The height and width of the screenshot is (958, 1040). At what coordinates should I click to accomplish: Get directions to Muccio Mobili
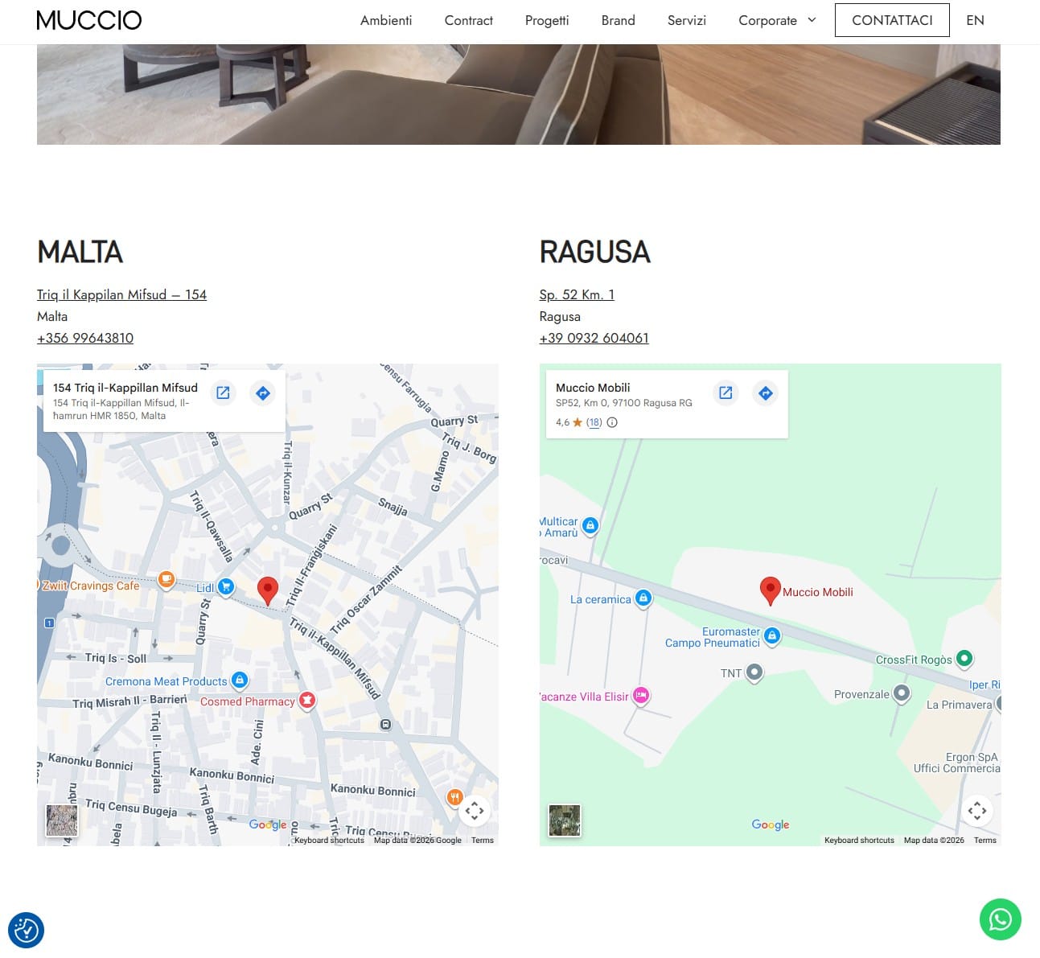(x=766, y=393)
